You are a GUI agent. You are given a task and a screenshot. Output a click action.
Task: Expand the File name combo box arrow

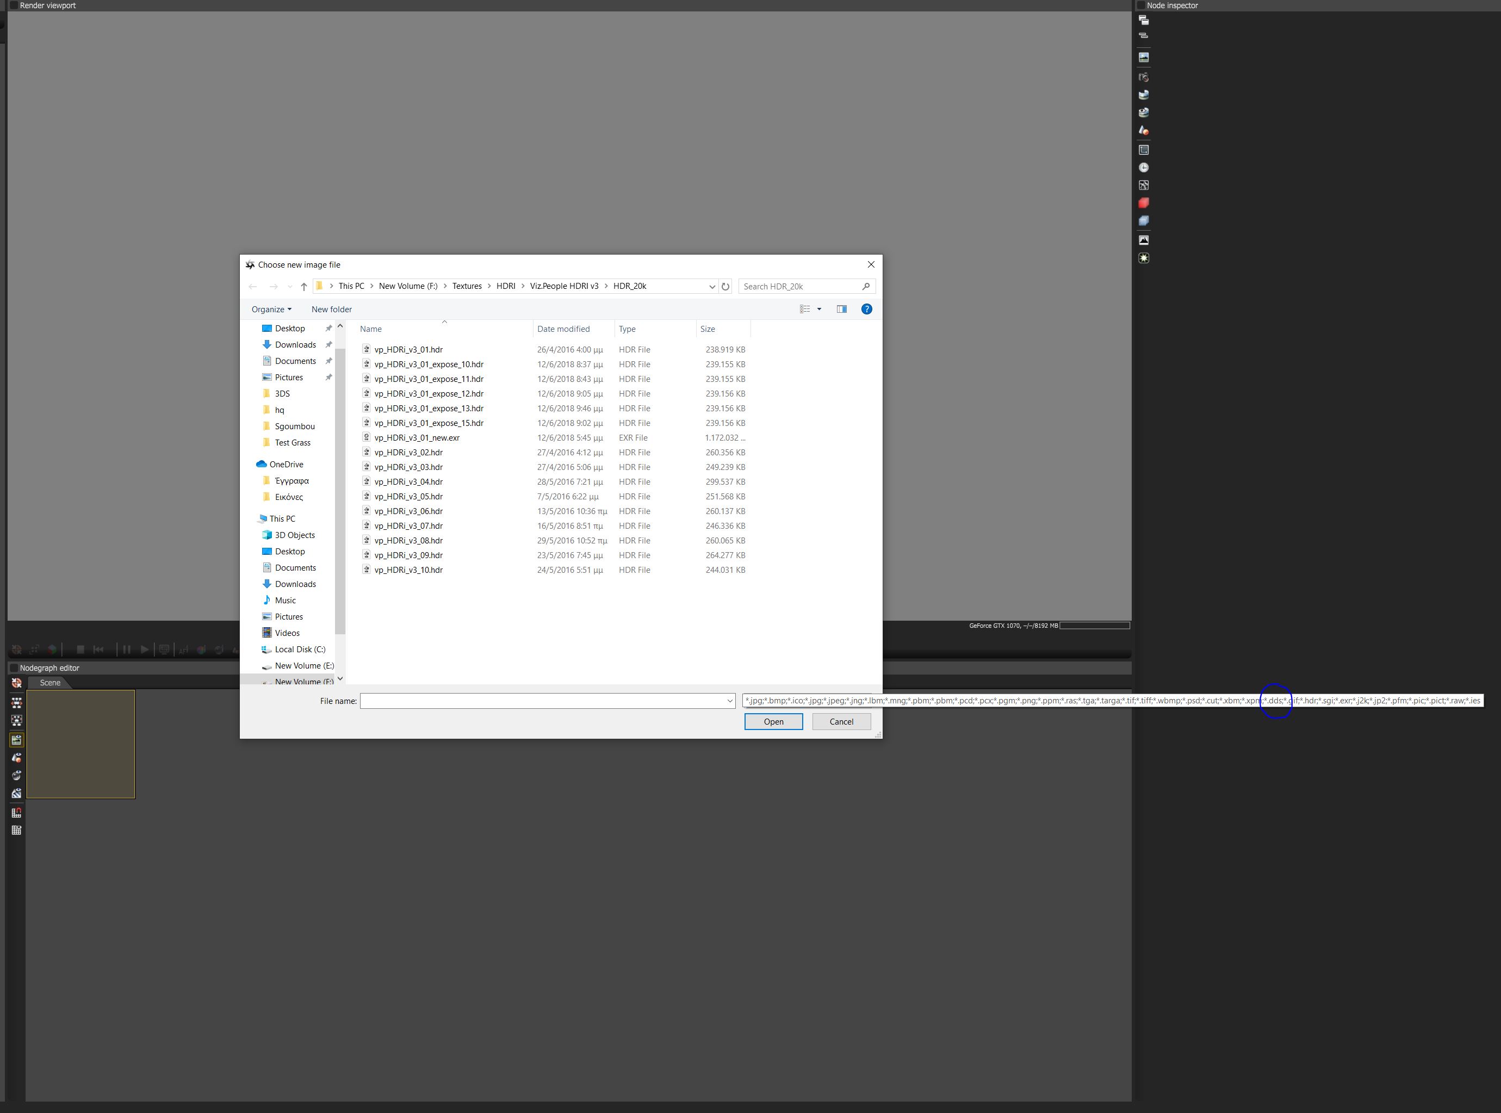point(729,701)
